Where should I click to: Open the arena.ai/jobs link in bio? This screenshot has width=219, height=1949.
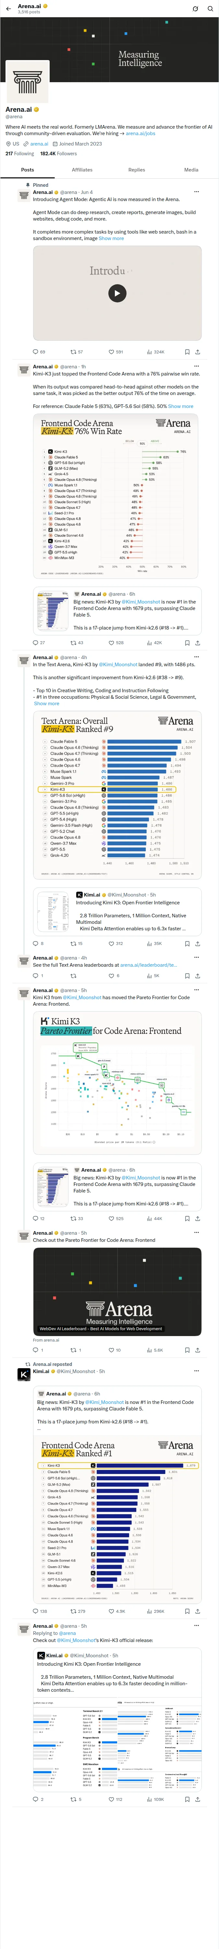[x=140, y=133]
